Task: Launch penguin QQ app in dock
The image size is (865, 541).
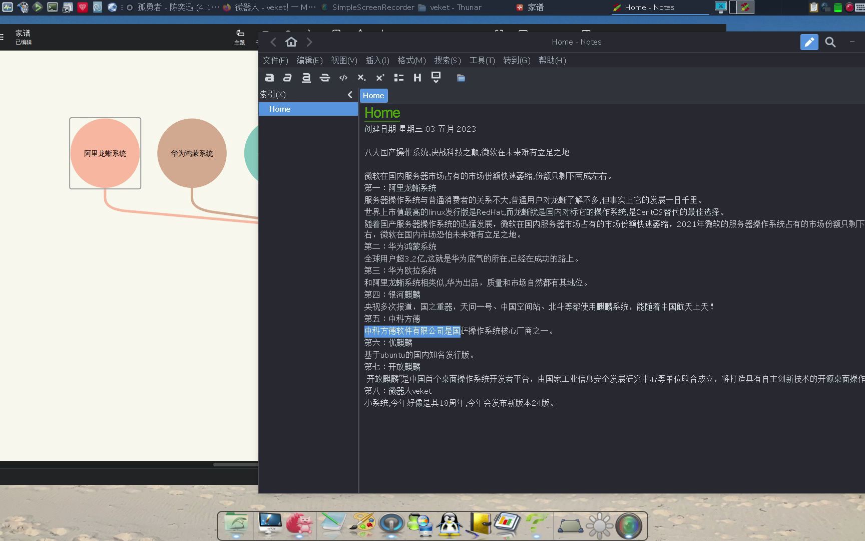Action: tap(449, 524)
